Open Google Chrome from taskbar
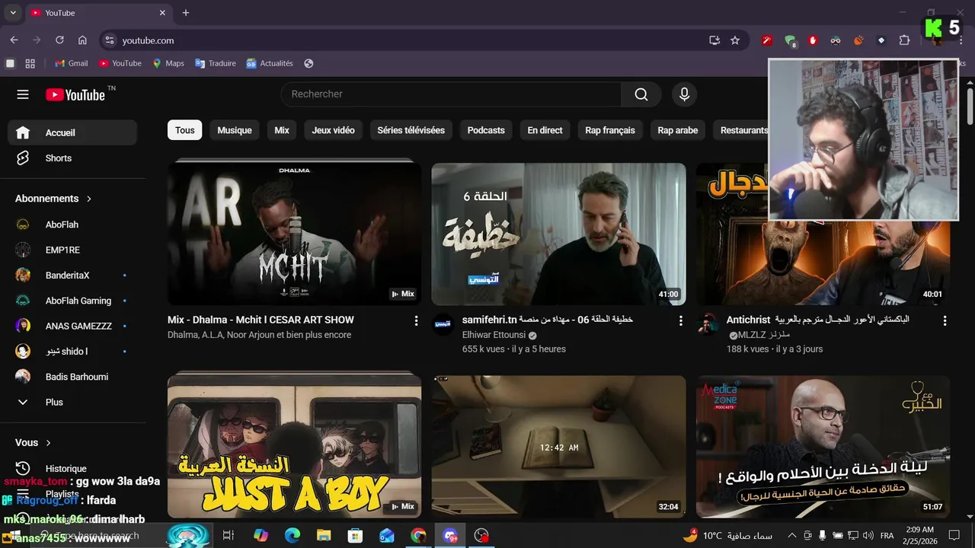975x548 pixels. point(418,536)
